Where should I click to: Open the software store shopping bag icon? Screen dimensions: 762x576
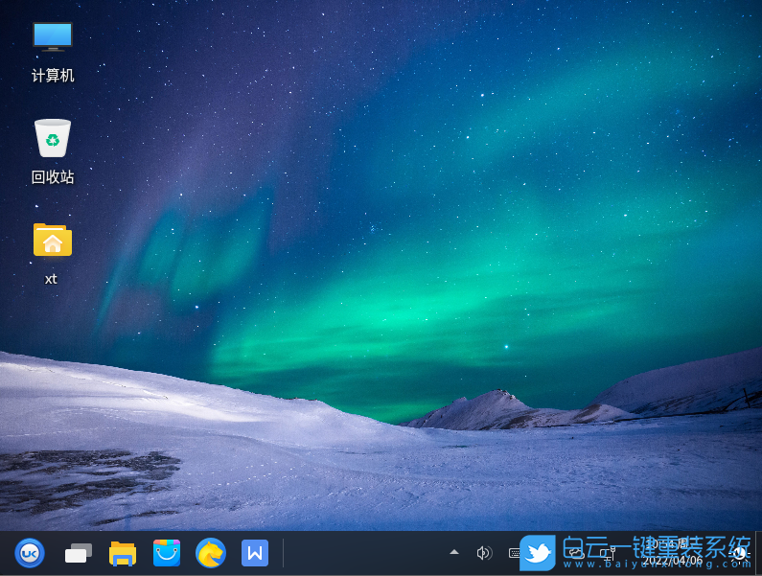click(167, 553)
